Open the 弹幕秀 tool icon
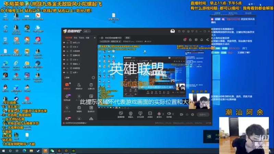The width and height of the screenshot is (274, 154). click(79, 109)
